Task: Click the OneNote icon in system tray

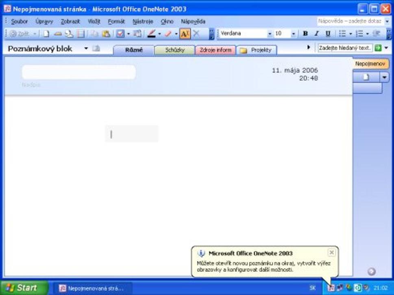Action: [331, 288]
